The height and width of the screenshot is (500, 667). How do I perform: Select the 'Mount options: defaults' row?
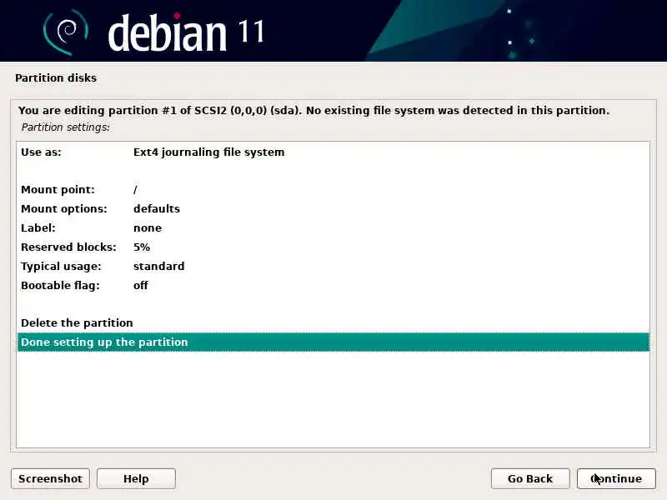coord(333,209)
